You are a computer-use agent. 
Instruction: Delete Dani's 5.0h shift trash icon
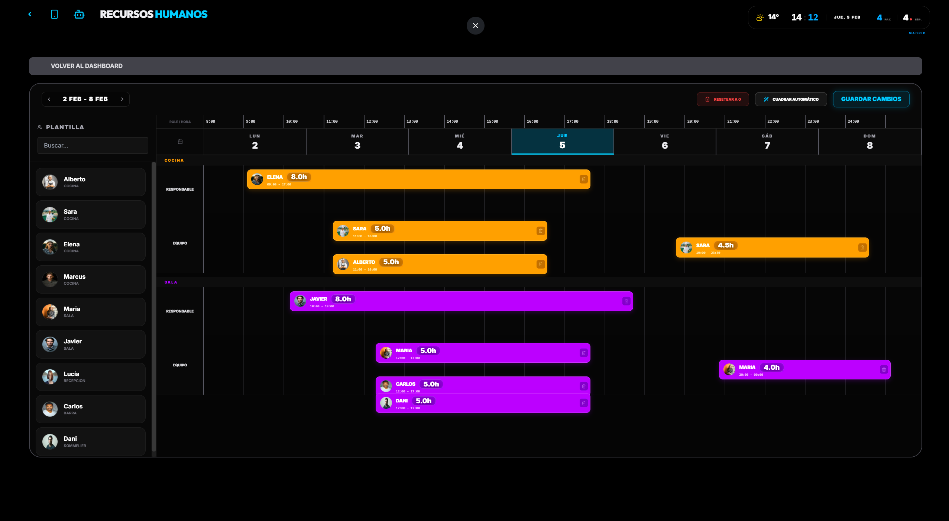point(583,403)
